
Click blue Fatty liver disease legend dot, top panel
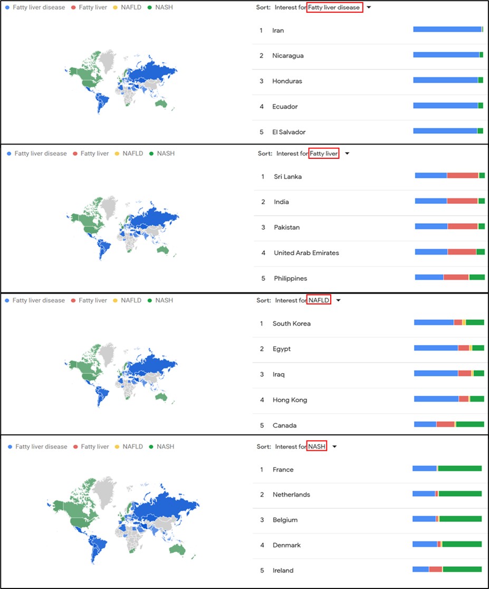(8, 7)
